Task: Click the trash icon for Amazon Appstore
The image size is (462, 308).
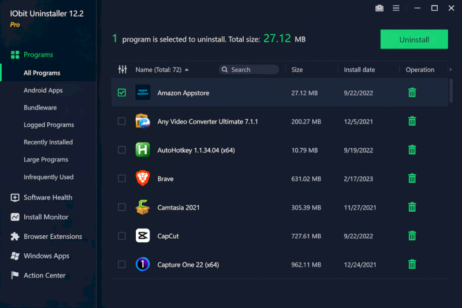Action: [x=412, y=92]
